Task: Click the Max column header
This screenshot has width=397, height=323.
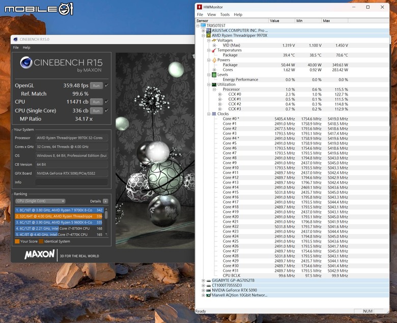Action: (334, 21)
